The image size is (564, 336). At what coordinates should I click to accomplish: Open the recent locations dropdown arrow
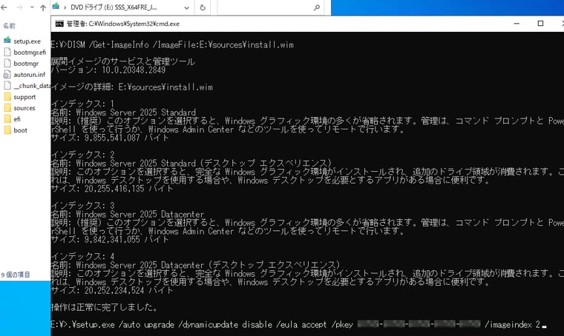tap(32, 7)
